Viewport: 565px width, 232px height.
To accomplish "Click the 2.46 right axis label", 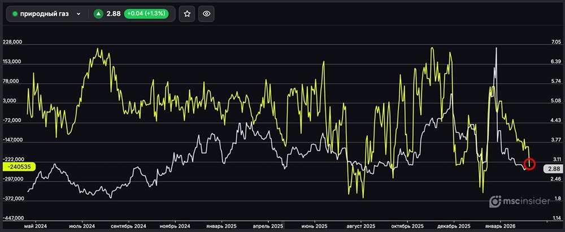I will tap(556, 179).
